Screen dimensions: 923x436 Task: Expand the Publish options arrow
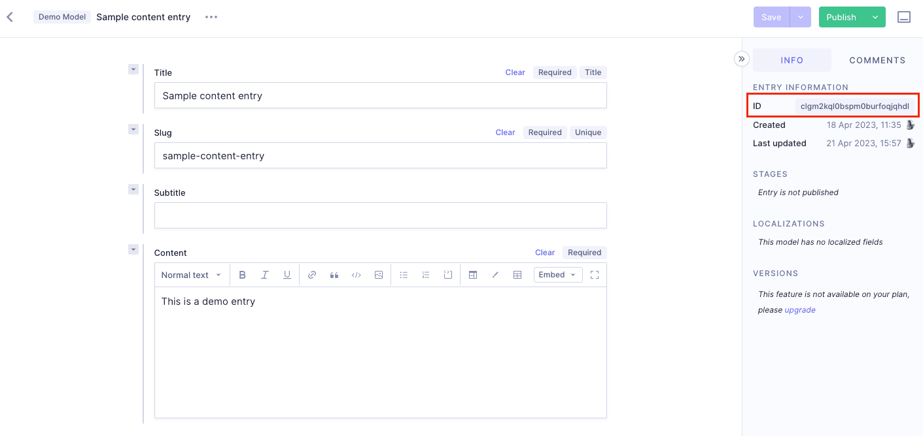click(x=875, y=17)
